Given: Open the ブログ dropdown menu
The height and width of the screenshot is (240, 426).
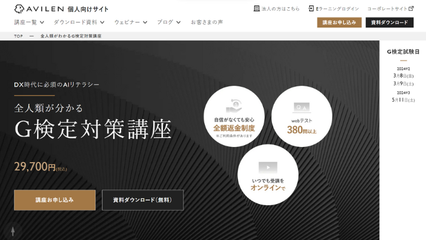Looking at the screenshot, I should coord(168,22).
